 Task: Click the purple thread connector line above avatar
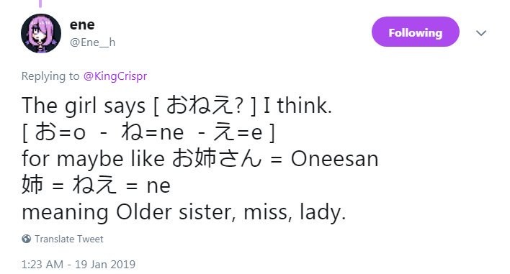tap(40, 4)
